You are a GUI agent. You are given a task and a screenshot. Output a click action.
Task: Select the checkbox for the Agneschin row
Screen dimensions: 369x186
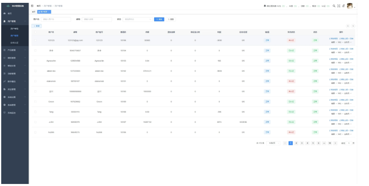click(x=35, y=60)
